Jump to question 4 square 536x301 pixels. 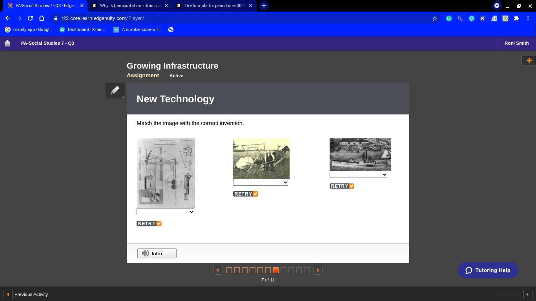pyautogui.click(x=252, y=270)
